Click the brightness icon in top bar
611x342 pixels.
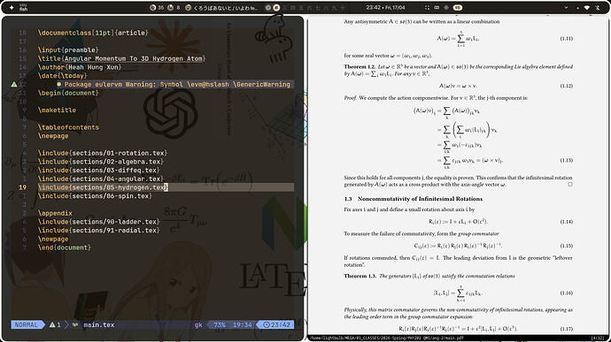446,7
